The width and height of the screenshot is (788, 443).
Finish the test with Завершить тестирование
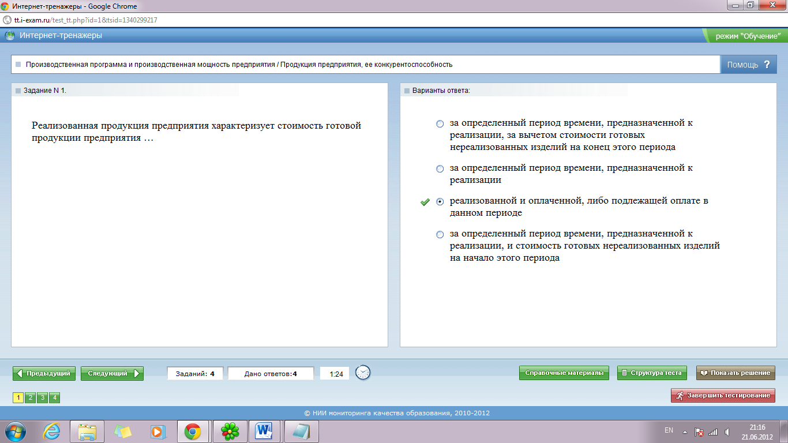coord(723,395)
